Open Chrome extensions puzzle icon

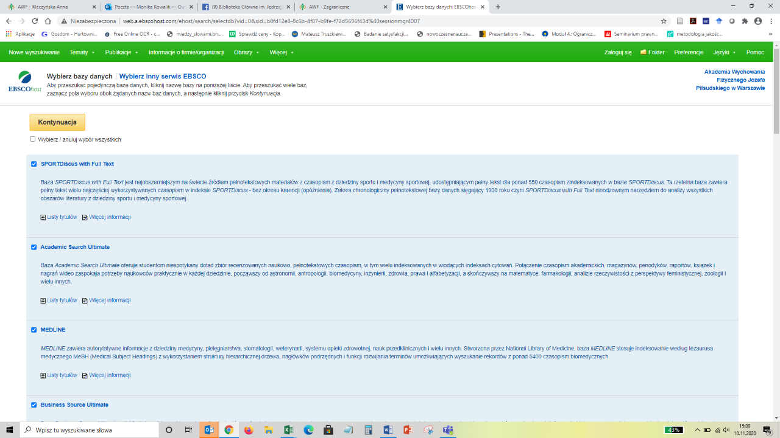(x=745, y=21)
